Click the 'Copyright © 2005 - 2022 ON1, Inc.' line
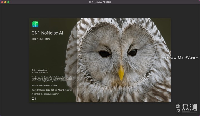Viewport: 200px width, 116px height. pos(52,90)
